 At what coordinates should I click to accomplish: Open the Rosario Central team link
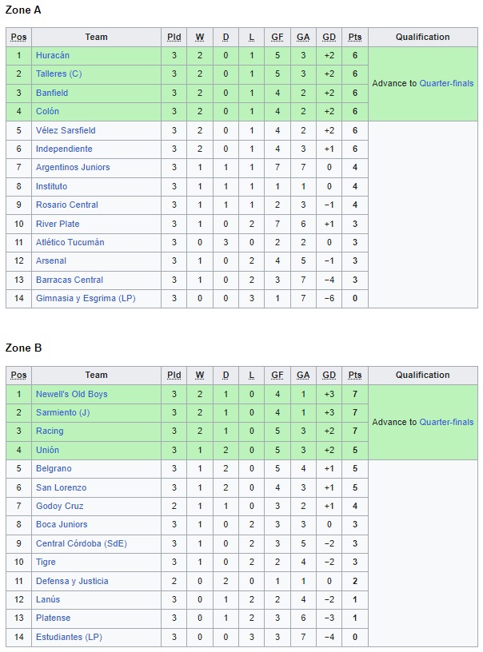67,205
